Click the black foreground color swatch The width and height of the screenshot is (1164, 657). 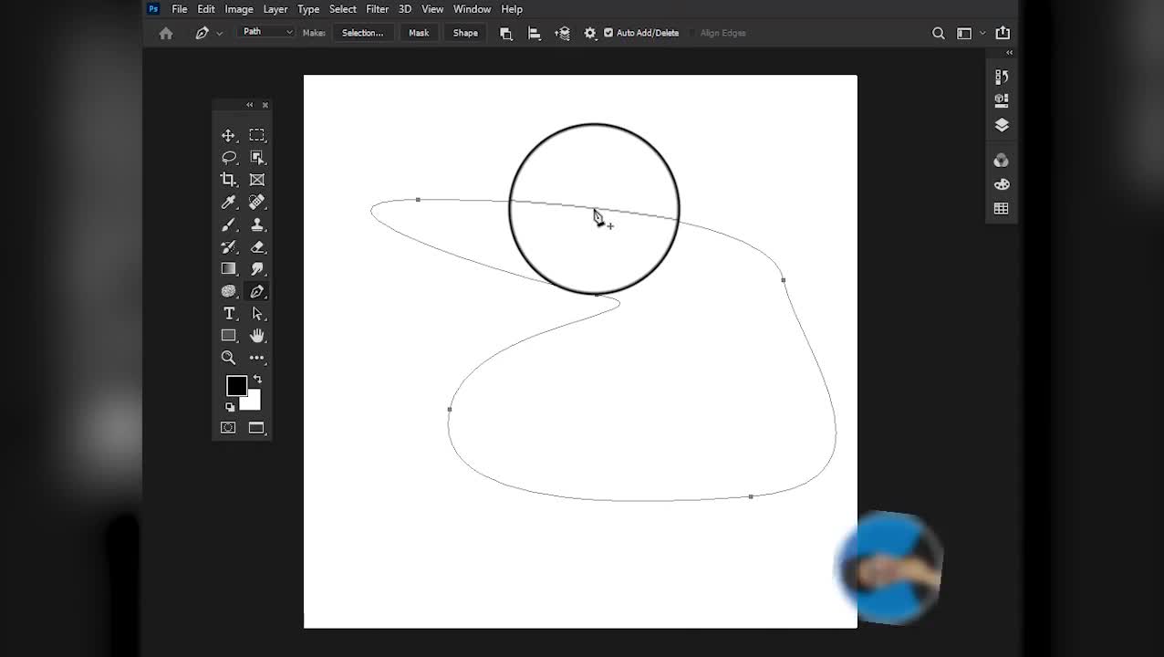tap(235, 385)
